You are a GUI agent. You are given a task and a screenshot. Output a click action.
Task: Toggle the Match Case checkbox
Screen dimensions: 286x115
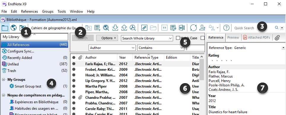178,38
